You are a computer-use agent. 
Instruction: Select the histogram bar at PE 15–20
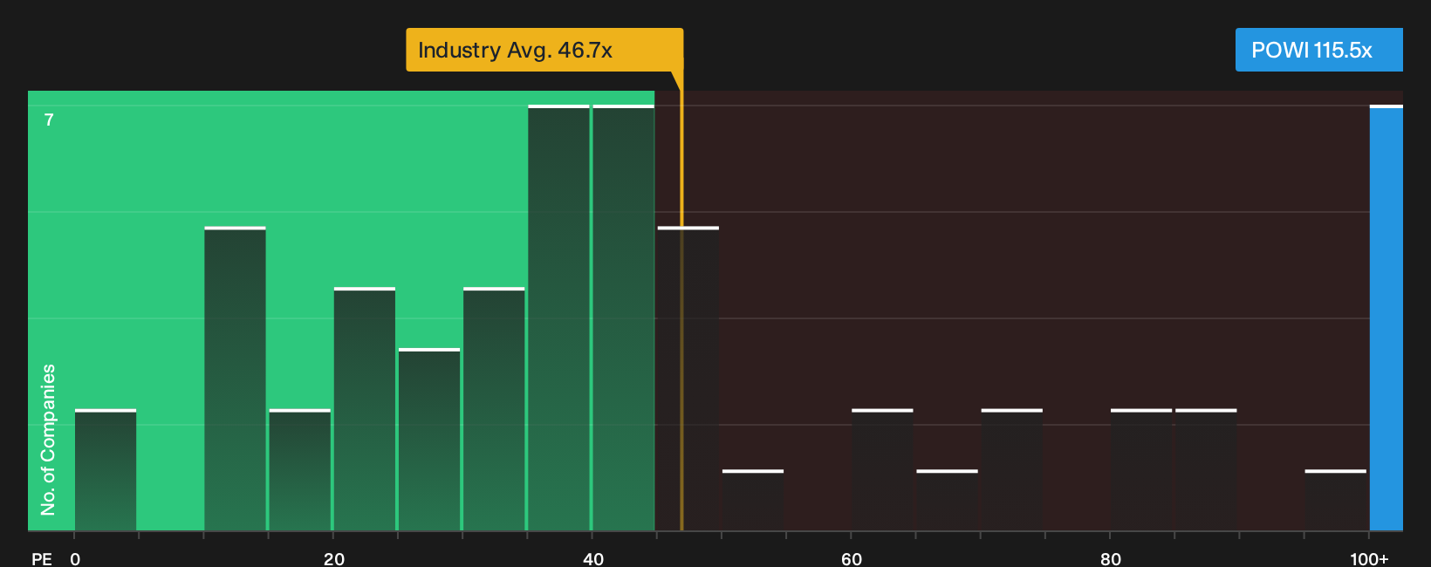[x=300, y=470]
